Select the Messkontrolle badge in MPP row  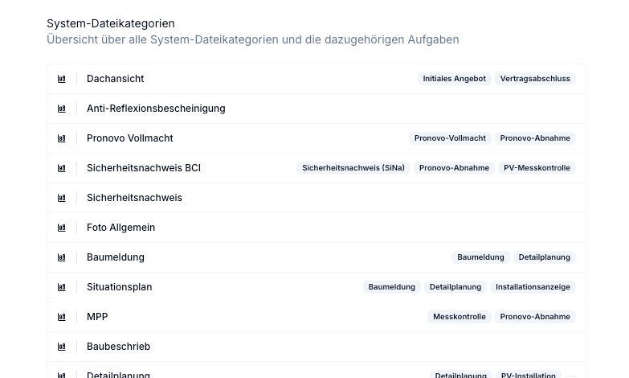tap(459, 317)
